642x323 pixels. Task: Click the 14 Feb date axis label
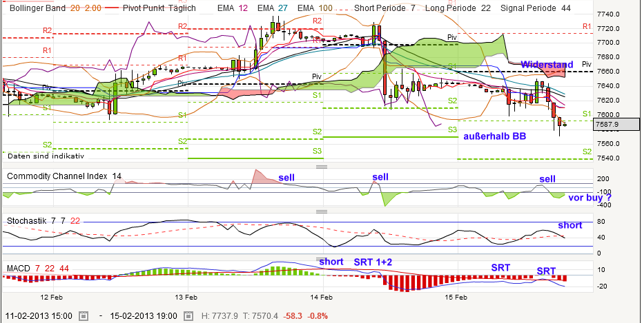[x=322, y=298]
